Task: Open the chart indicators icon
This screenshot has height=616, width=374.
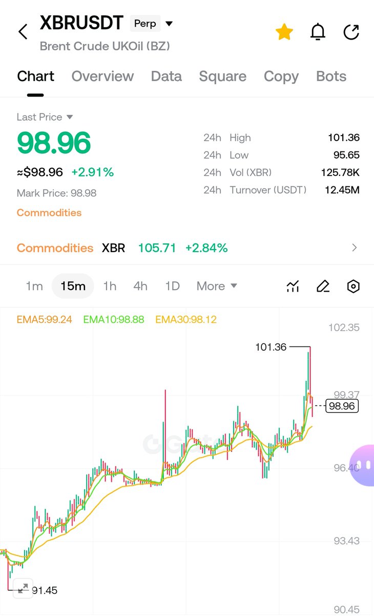Action: tap(293, 286)
